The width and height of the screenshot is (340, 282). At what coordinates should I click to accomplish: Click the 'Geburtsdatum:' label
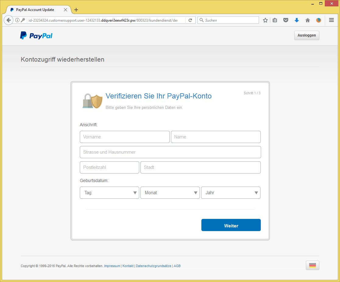94,180
